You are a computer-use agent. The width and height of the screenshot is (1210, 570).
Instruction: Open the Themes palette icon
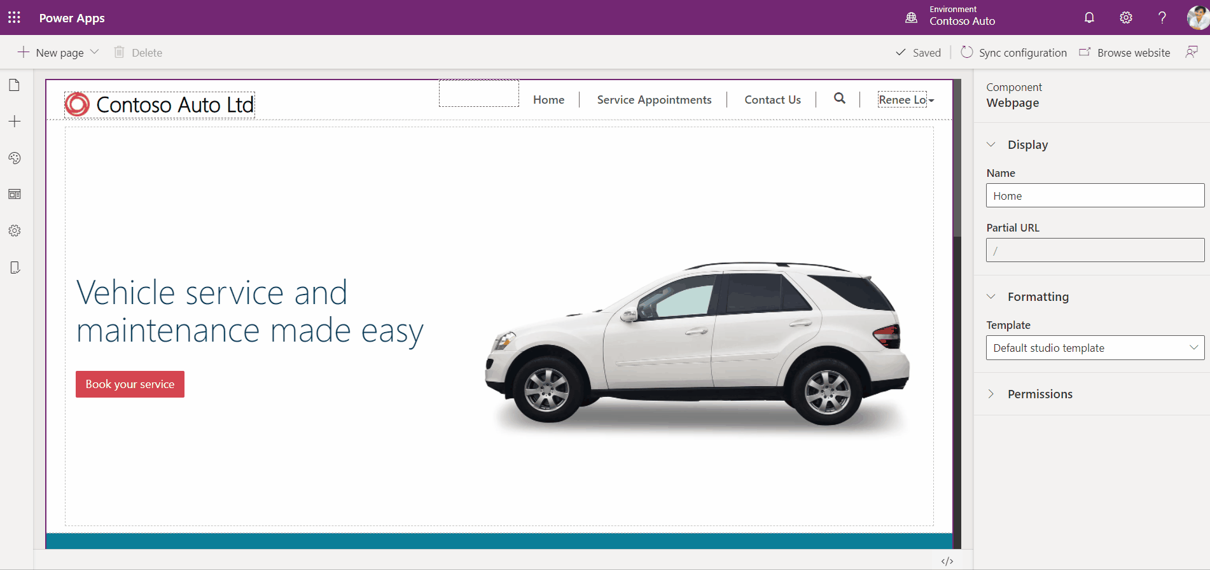point(15,158)
